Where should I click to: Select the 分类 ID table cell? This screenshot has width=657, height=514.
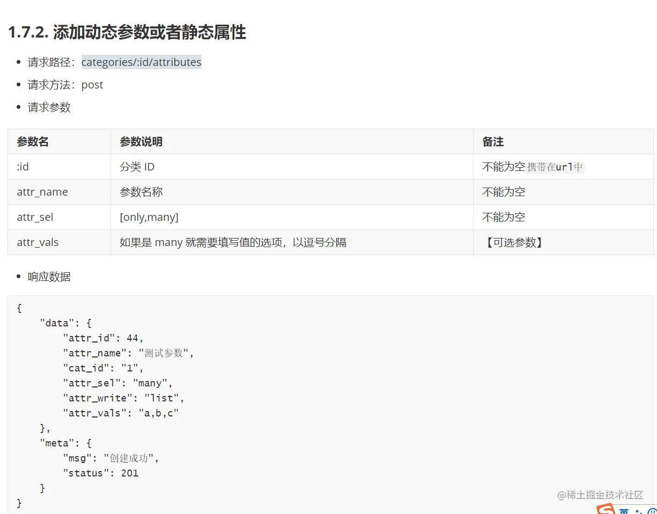[x=292, y=167]
